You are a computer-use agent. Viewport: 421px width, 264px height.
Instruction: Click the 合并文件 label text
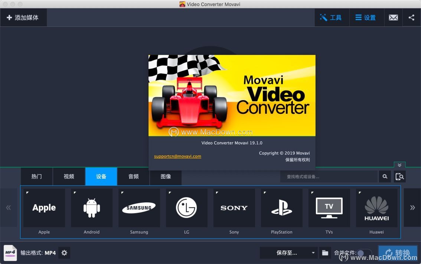[x=345, y=253]
